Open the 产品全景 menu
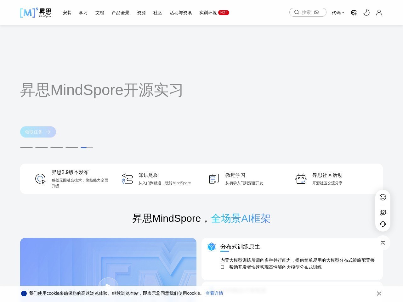Viewport: 403px width, 302px height. [x=121, y=13]
